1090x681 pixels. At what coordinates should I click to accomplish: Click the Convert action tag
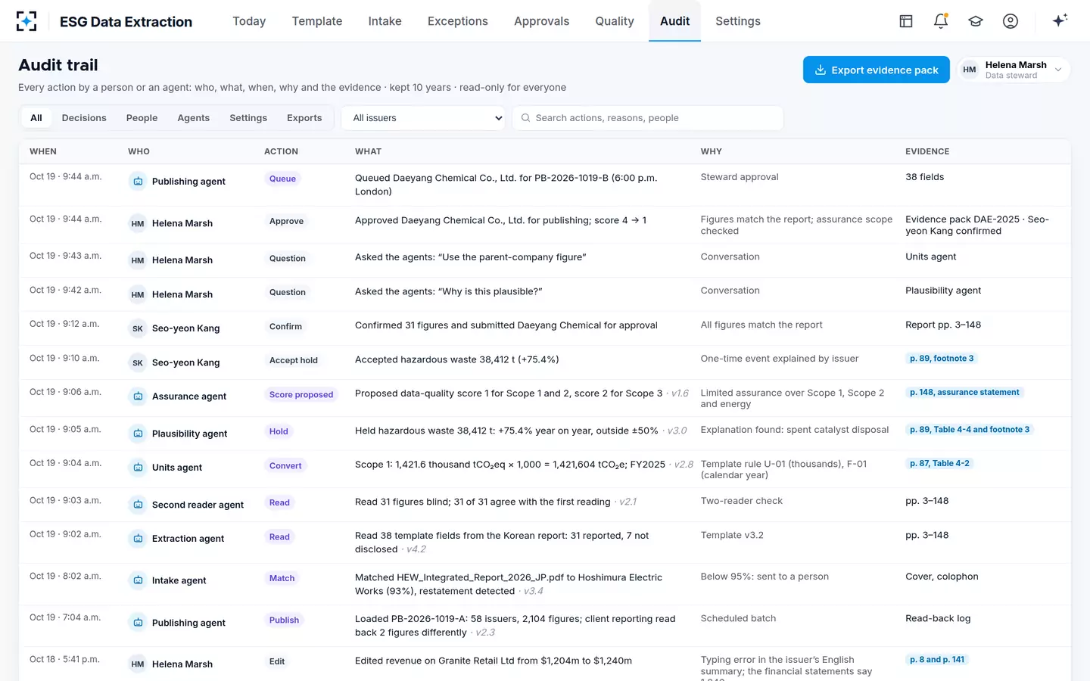[x=285, y=466]
